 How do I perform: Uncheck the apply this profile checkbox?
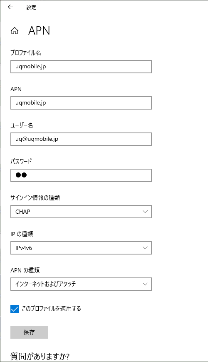tap(15, 309)
